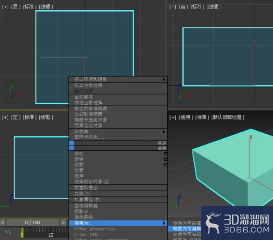This screenshot has width=273, height=240.
Task: Click the previous frame '<' arrow
Action: click(2, 223)
